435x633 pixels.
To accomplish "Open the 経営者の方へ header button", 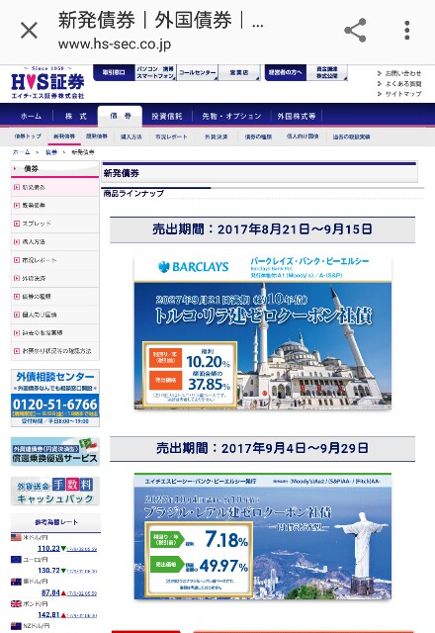I will point(286,72).
